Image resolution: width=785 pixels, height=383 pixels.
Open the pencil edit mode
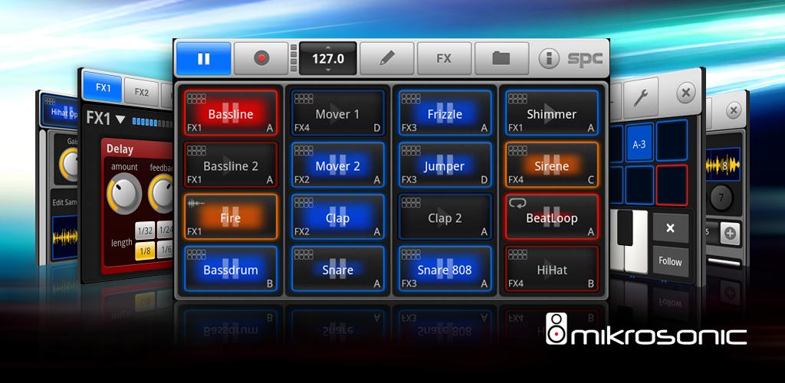point(386,58)
